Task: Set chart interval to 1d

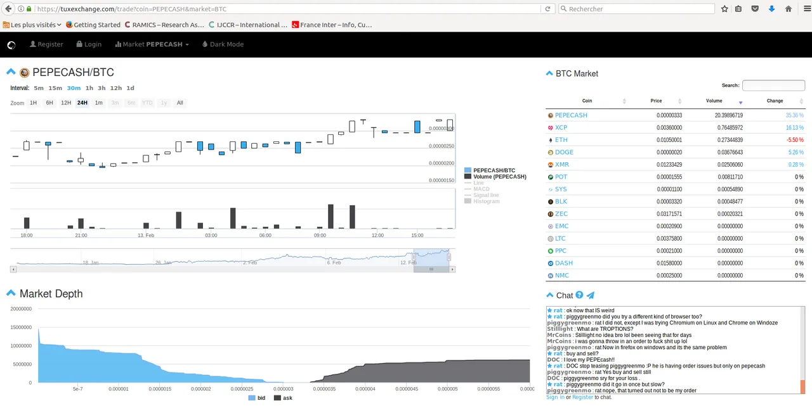Action: click(x=130, y=88)
